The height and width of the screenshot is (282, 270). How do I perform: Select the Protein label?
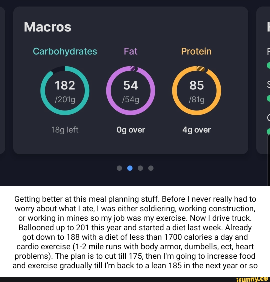[196, 51]
